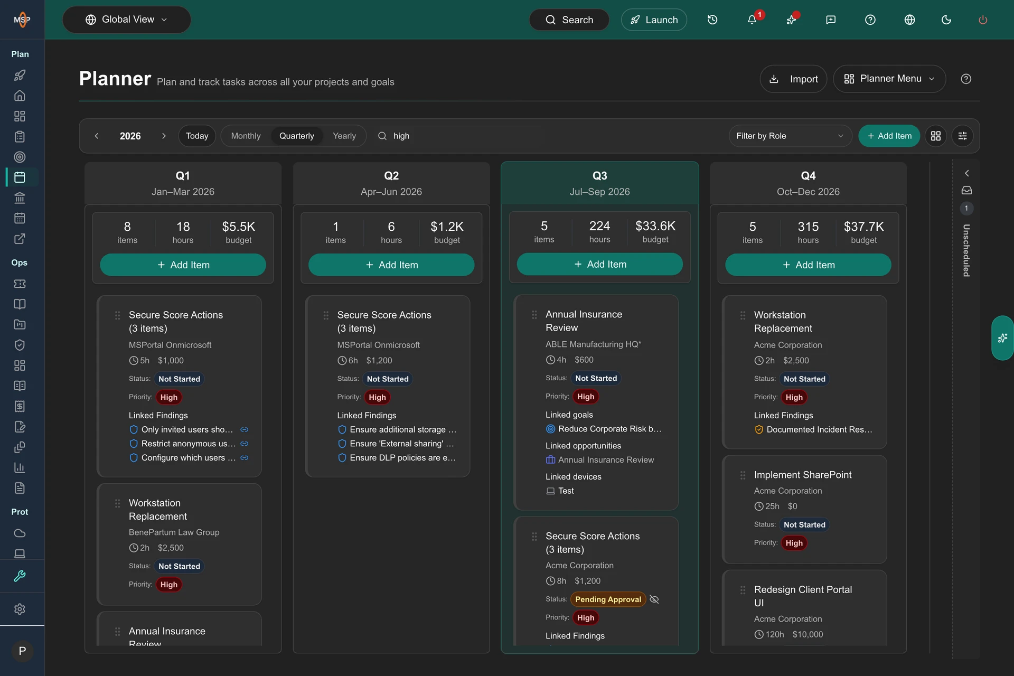Click the globe language icon in header
The image size is (1014, 676).
click(x=909, y=20)
